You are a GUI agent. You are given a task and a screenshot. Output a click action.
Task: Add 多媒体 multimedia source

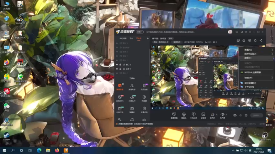(203, 116)
